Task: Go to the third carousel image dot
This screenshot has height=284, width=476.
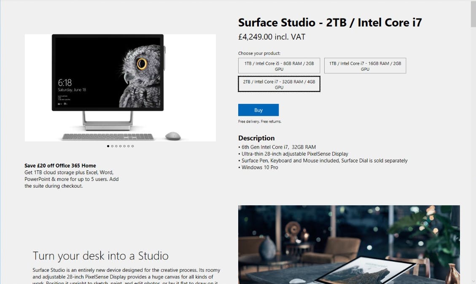Action: tap(116, 146)
